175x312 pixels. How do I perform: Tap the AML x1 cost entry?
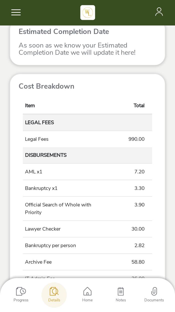[87, 172]
